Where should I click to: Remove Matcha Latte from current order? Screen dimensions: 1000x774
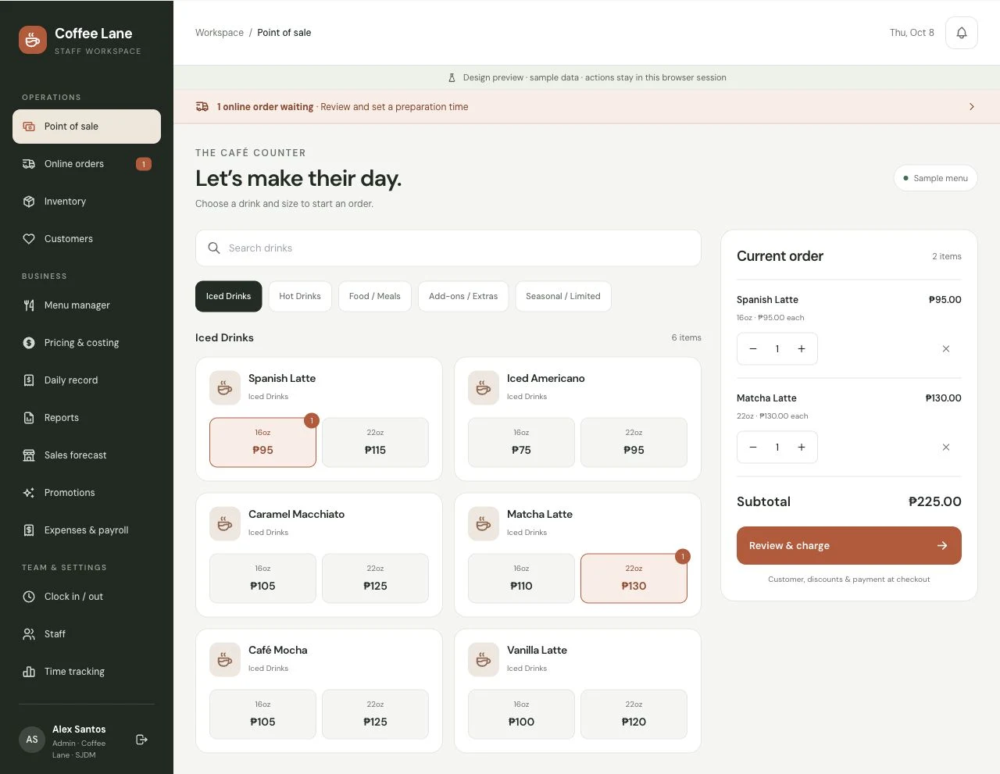[x=946, y=448]
